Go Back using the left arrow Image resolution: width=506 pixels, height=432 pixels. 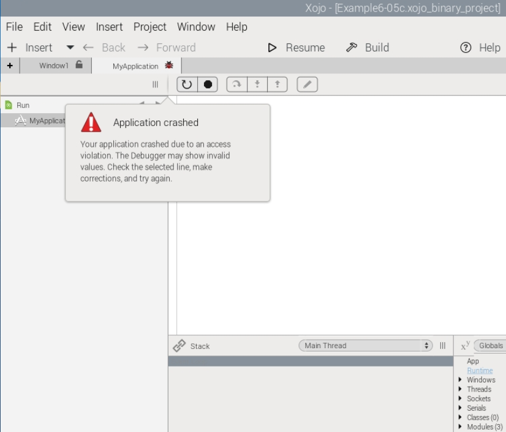(88, 48)
